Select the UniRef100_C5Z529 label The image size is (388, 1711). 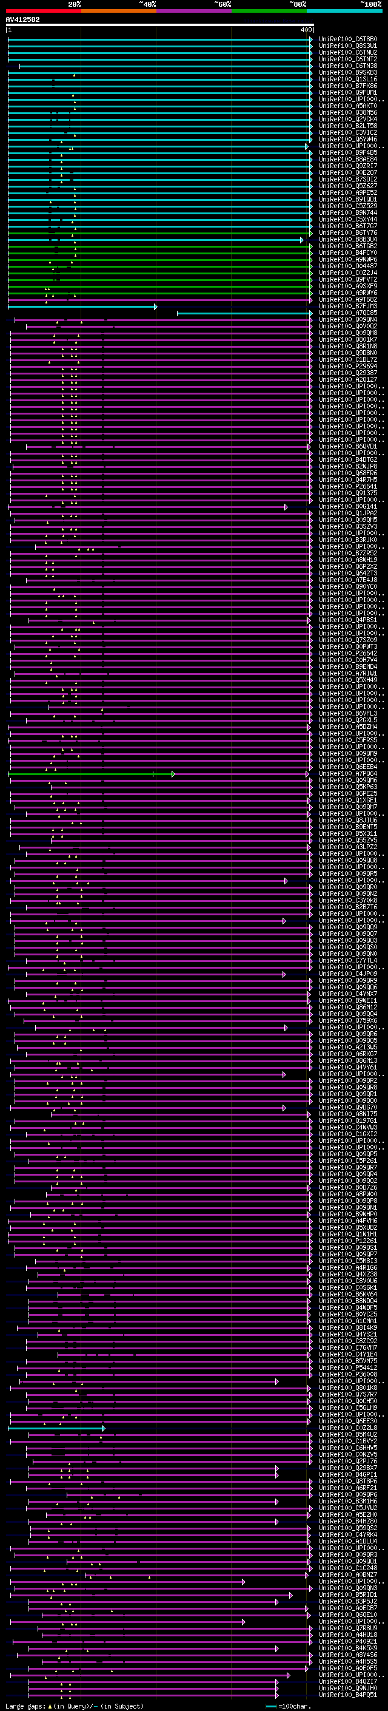coord(348,206)
